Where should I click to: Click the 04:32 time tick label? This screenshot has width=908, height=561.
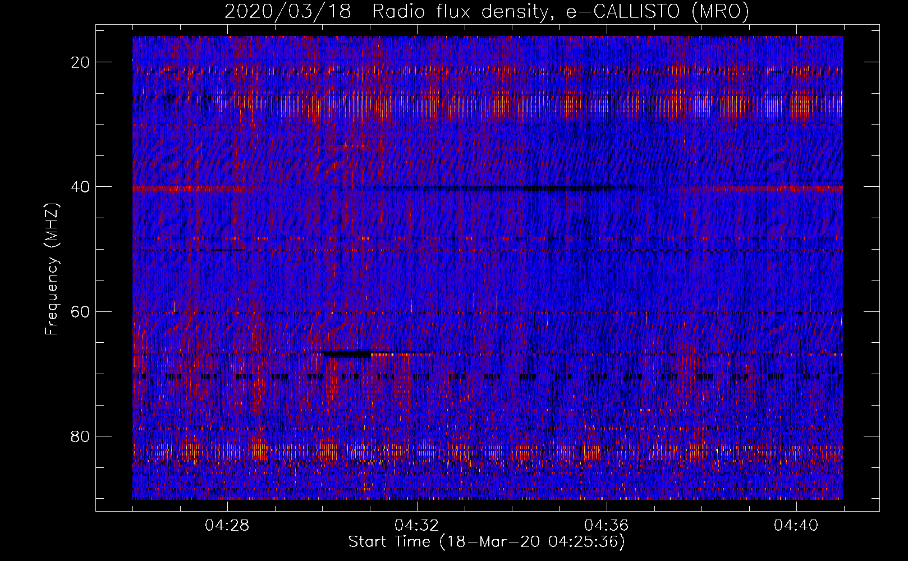tap(417, 526)
